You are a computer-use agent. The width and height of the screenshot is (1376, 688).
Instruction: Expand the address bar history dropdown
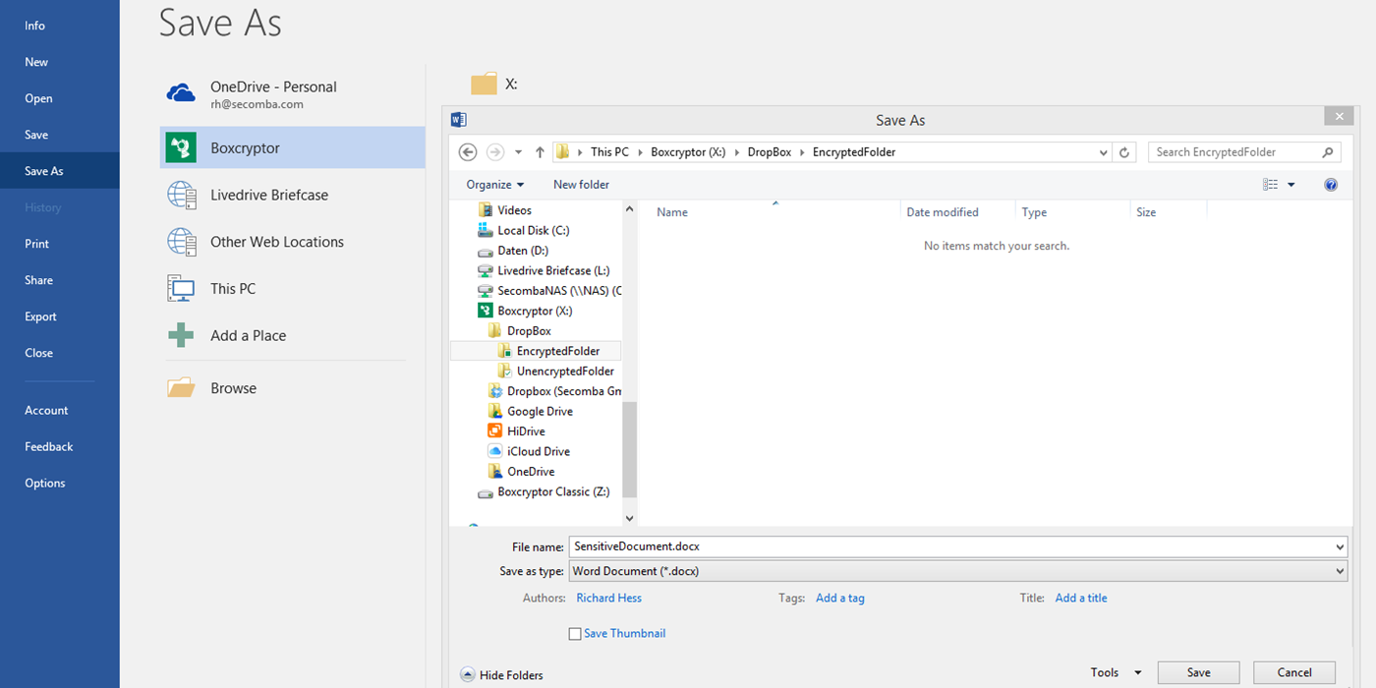click(x=1104, y=152)
